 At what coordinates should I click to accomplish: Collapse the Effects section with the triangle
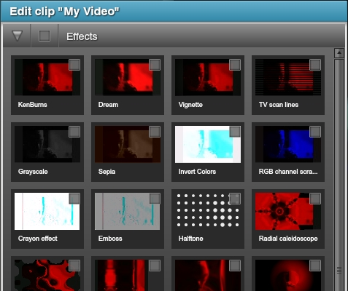17,36
